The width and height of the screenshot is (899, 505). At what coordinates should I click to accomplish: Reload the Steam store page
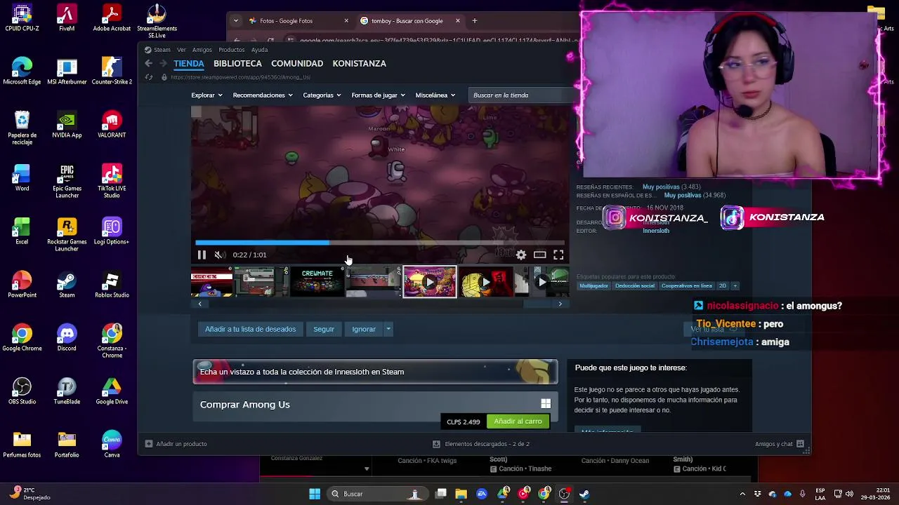click(148, 77)
